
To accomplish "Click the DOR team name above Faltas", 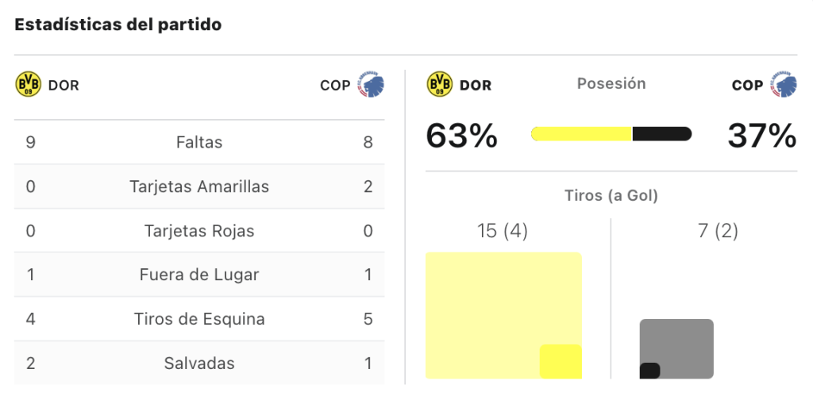I will pyautogui.click(x=64, y=85).
